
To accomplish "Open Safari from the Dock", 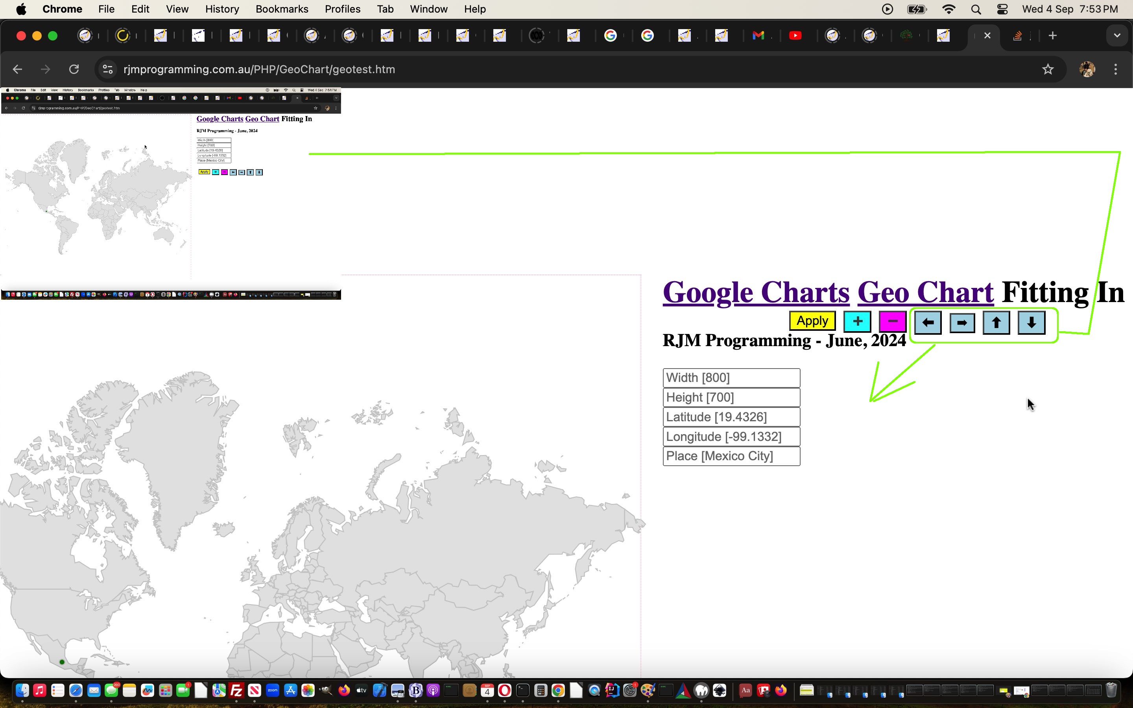I will pos(76,690).
